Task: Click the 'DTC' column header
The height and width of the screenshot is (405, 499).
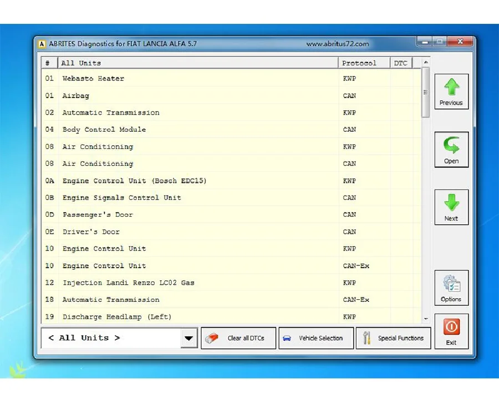Action: 401,63
